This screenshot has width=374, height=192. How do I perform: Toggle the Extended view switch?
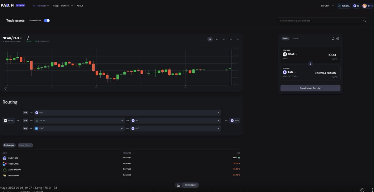click(47, 21)
